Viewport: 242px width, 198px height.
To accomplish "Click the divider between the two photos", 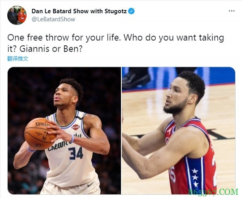I will (x=121, y=130).
